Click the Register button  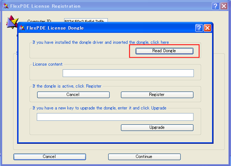tap(157, 94)
